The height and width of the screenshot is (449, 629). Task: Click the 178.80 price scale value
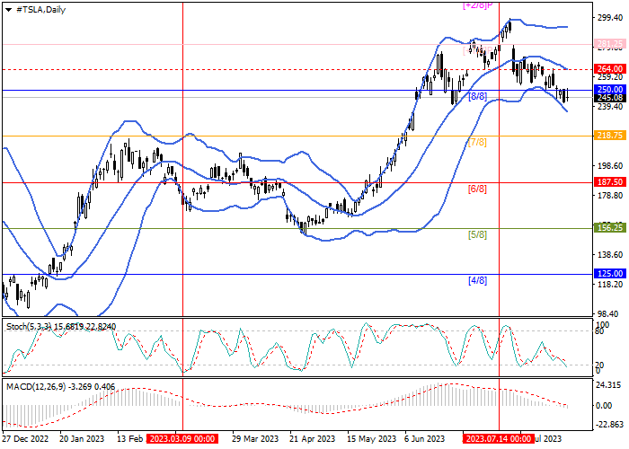[x=610, y=195]
